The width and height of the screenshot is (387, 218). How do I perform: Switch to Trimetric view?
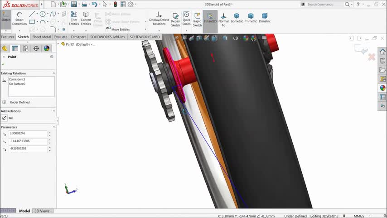coord(251,18)
